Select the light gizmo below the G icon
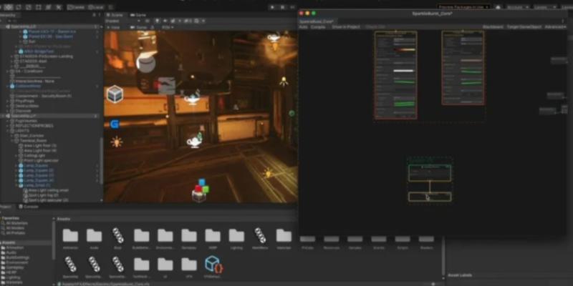Image resolution: width=573 pixels, height=286 pixels. point(116,142)
